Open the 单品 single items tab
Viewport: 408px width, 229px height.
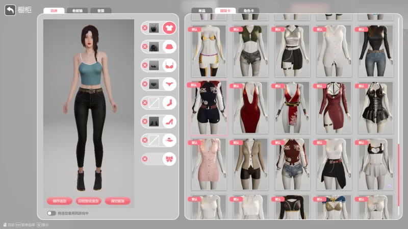[x=201, y=11]
